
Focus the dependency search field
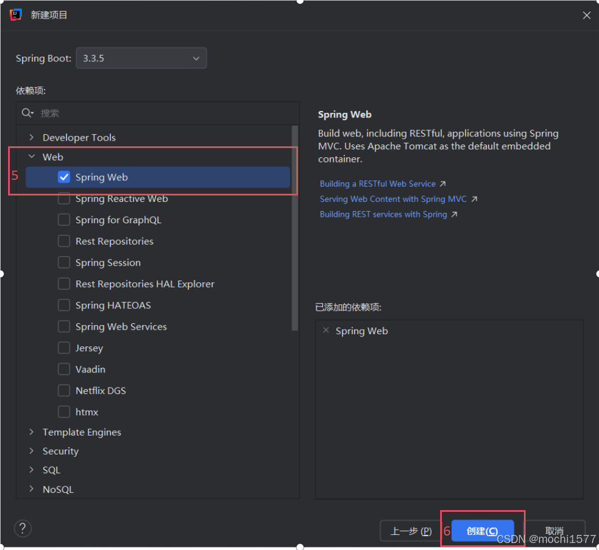pyautogui.click(x=158, y=113)
